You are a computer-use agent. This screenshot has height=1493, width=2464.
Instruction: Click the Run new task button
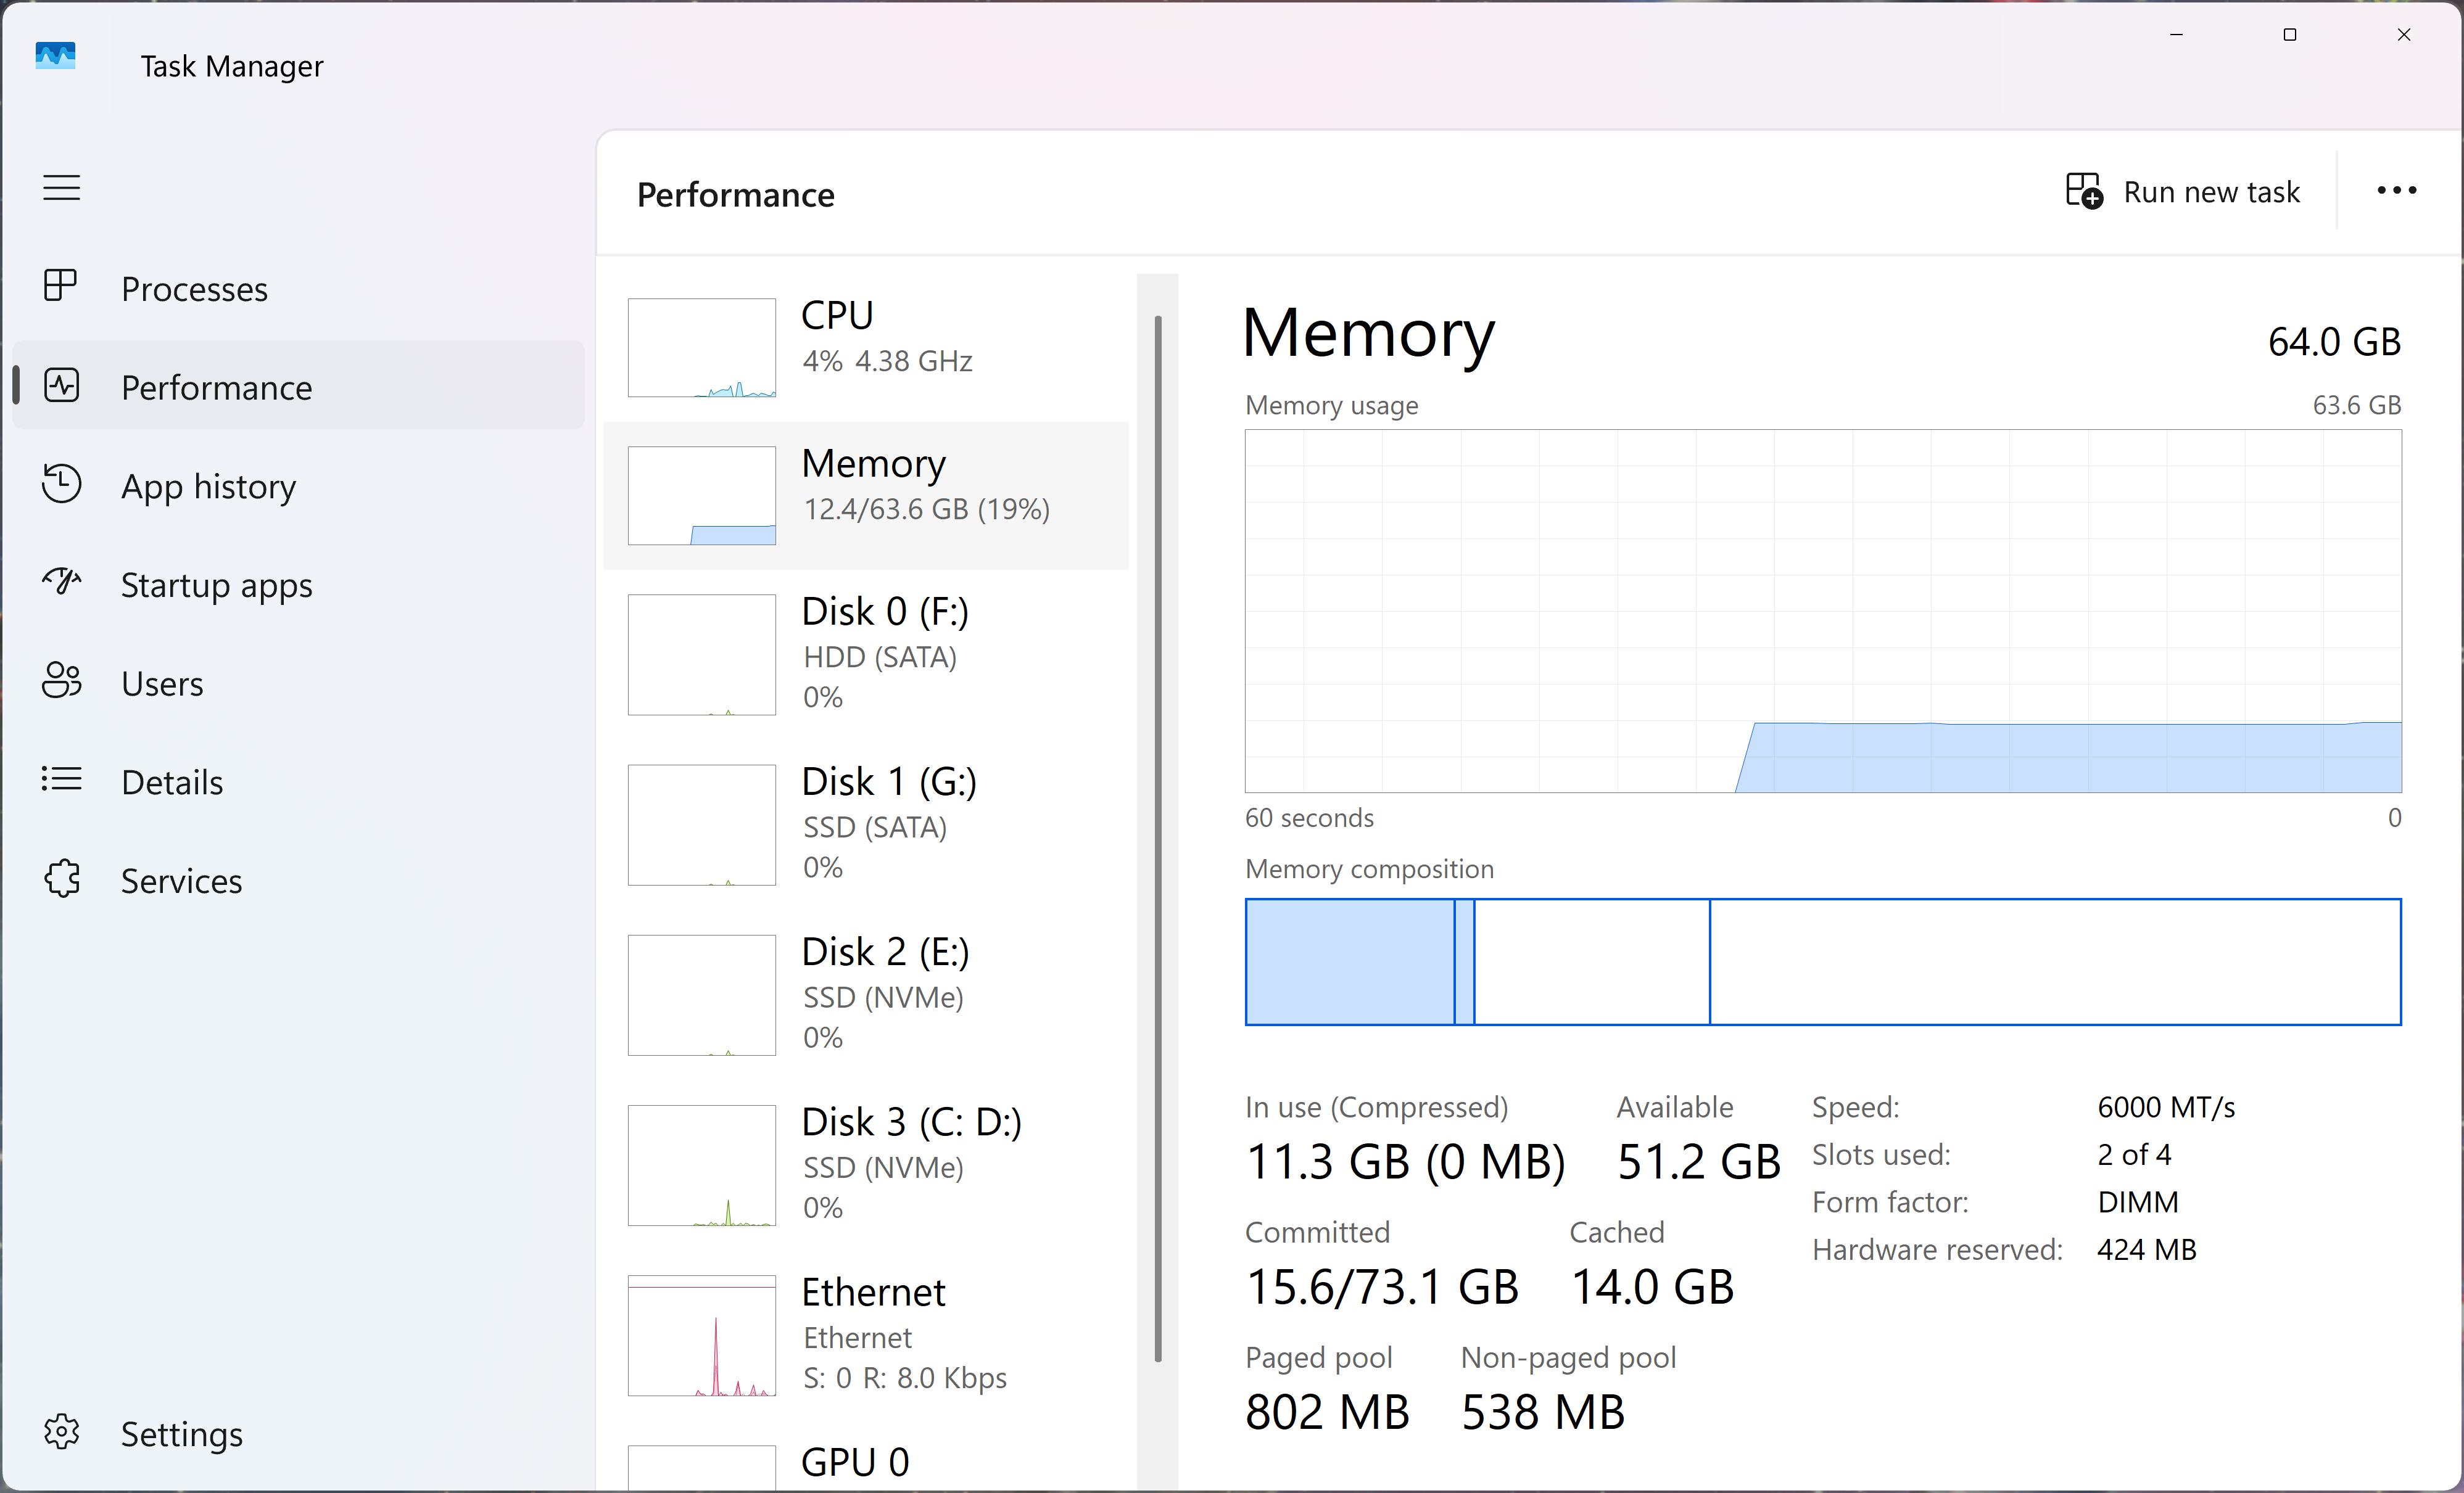click(x=2183, y=191)
